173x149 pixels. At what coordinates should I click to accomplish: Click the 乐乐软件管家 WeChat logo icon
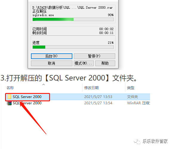coord(137,141)
